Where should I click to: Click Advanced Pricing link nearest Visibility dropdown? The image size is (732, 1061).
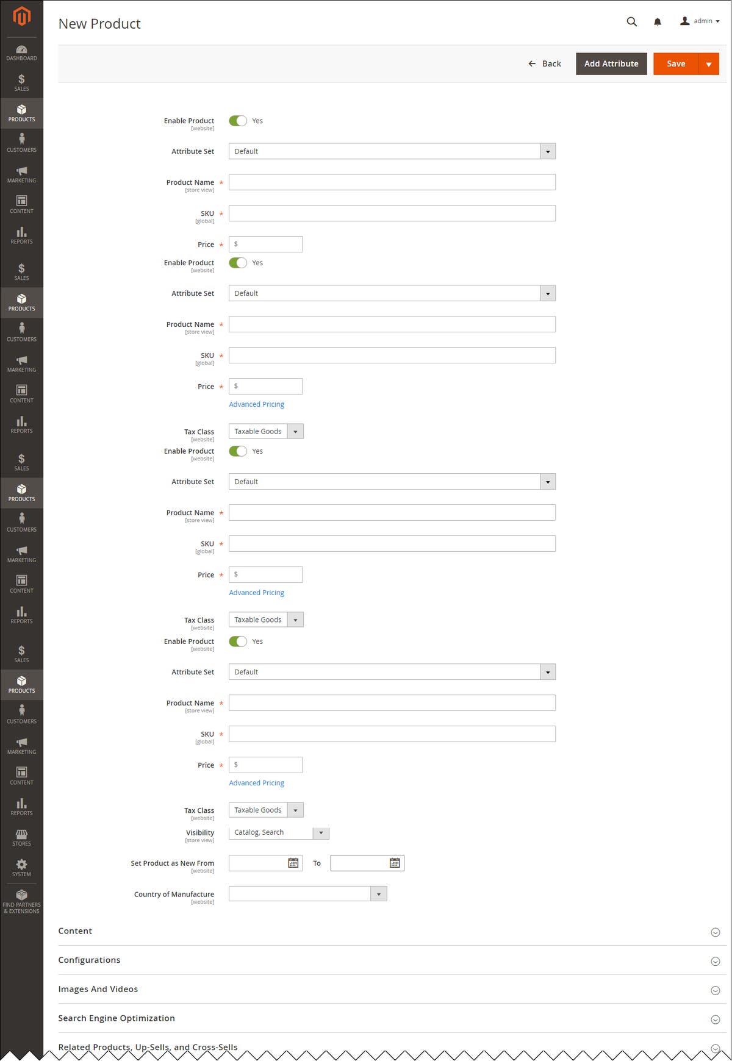pos(257,783)
